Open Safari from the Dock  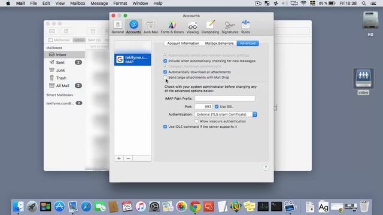tap(86, 207)
